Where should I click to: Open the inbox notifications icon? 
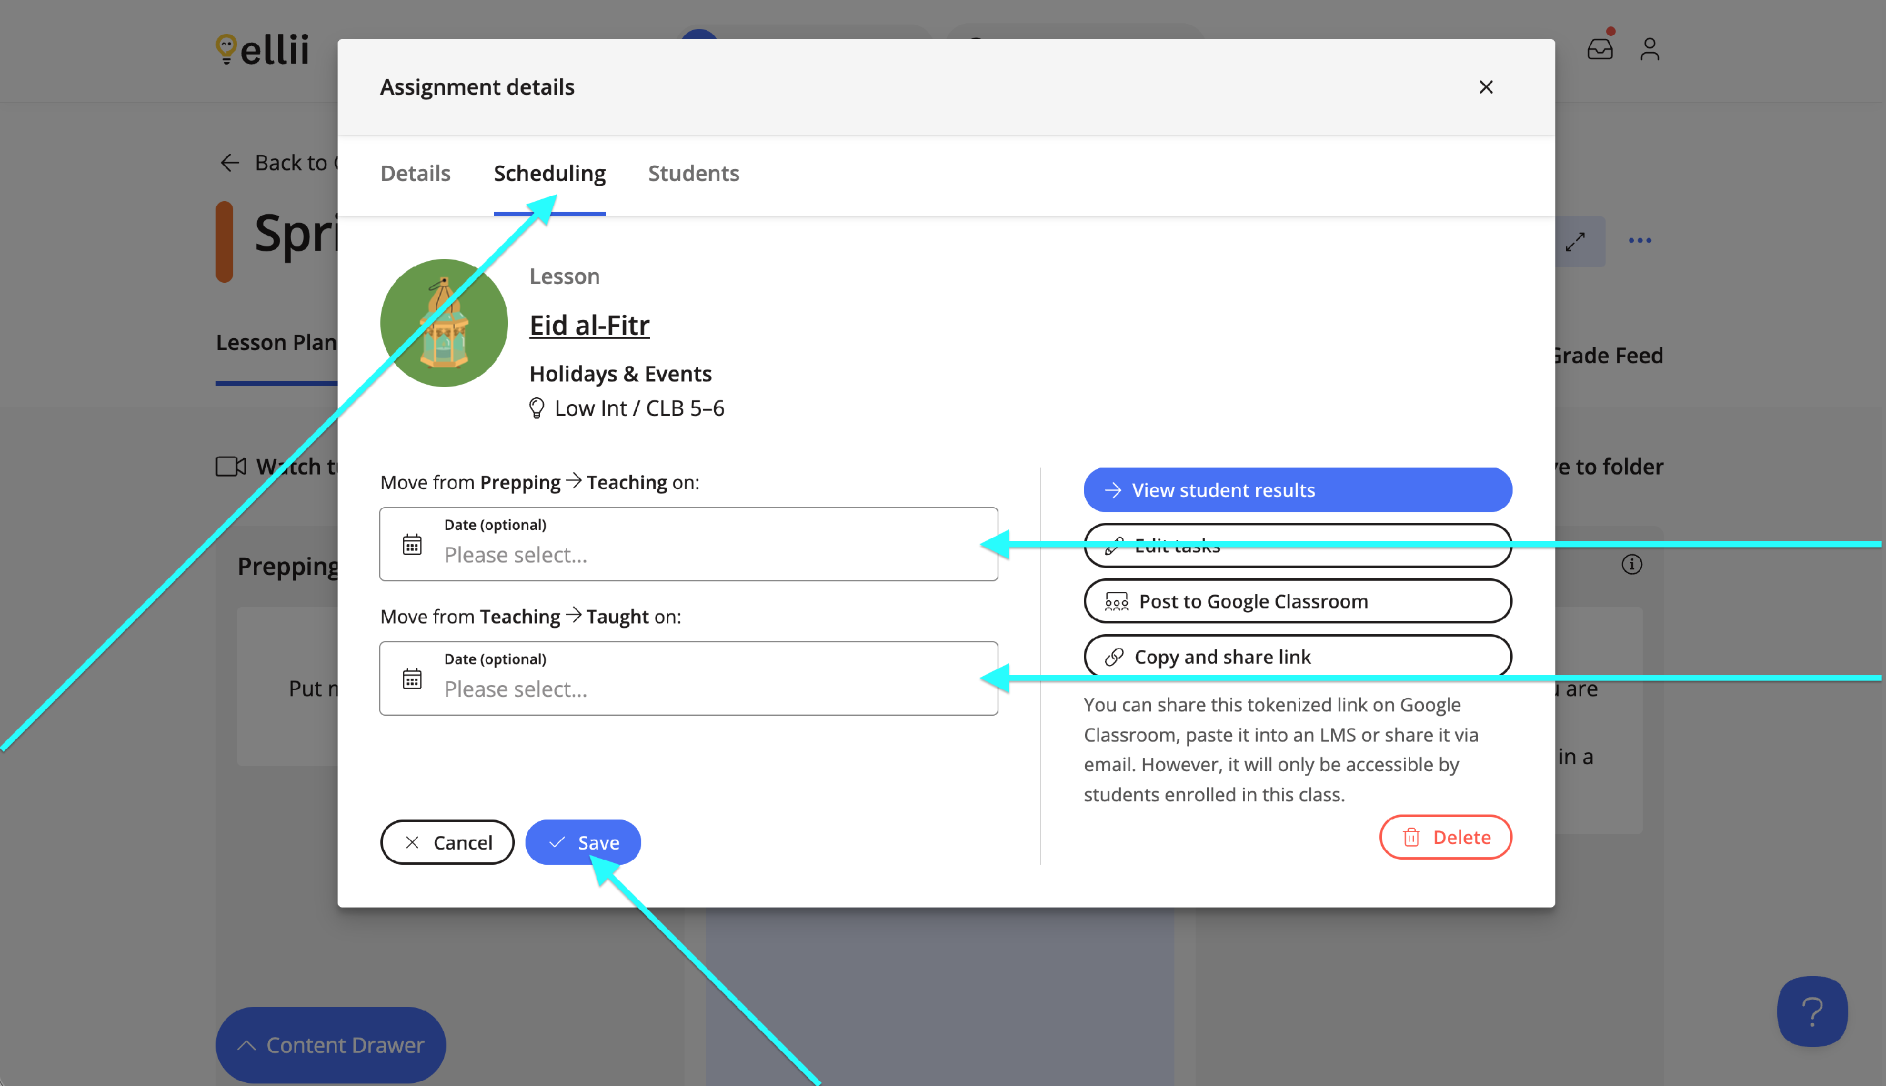(x=1599, y=49)
